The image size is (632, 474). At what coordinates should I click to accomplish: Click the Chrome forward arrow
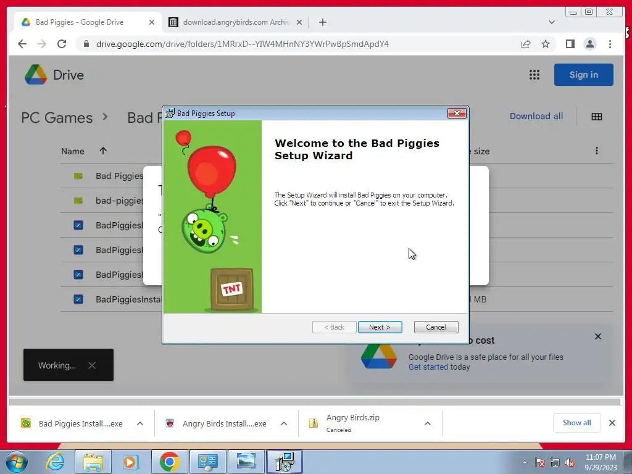[x=42, y=44]
